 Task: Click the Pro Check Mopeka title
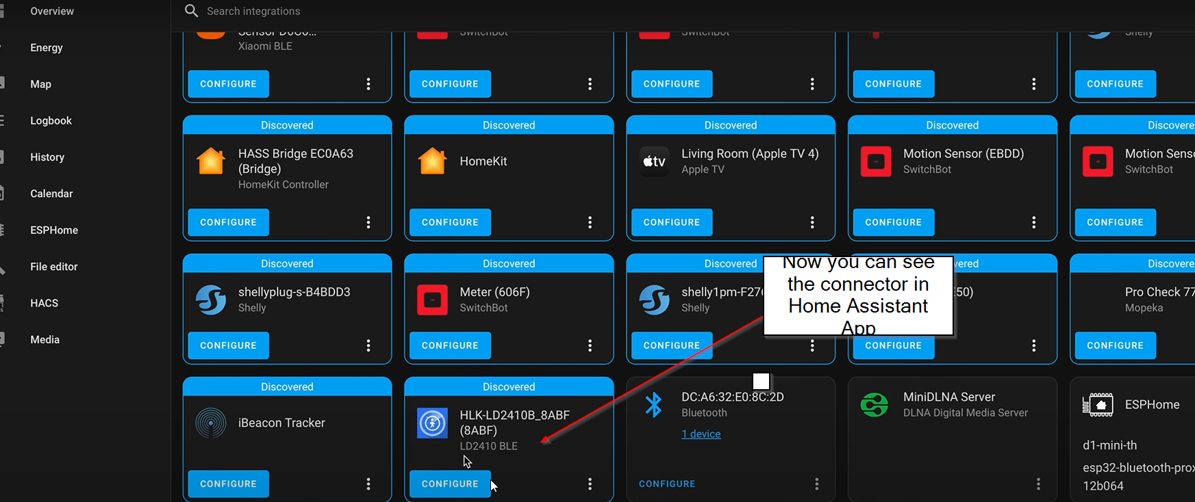(1159, 291)
